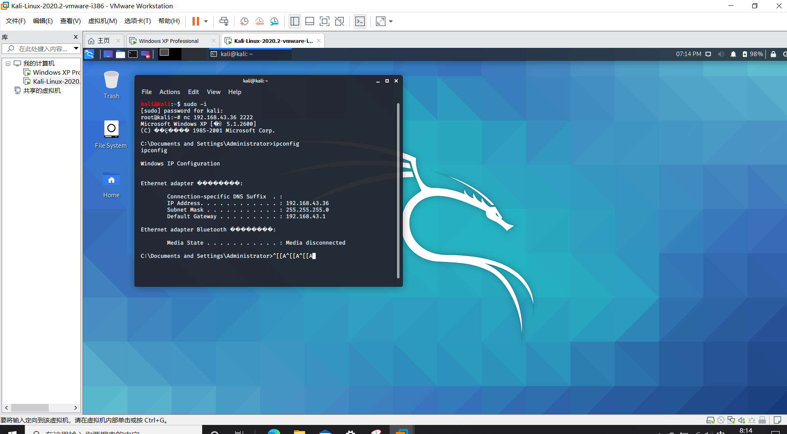Open the 编辑(E) menu
This screenshot has height=434, width=787.
click(43, 21)
